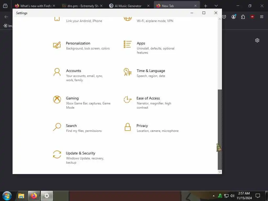Open the action center notifications icon
This screenshot has height=201, width=268.
(258, 196)
